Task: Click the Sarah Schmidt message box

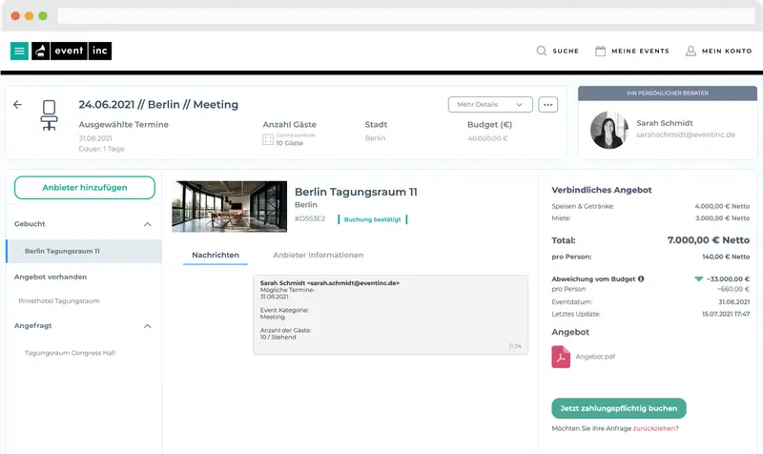Action: 390,315
